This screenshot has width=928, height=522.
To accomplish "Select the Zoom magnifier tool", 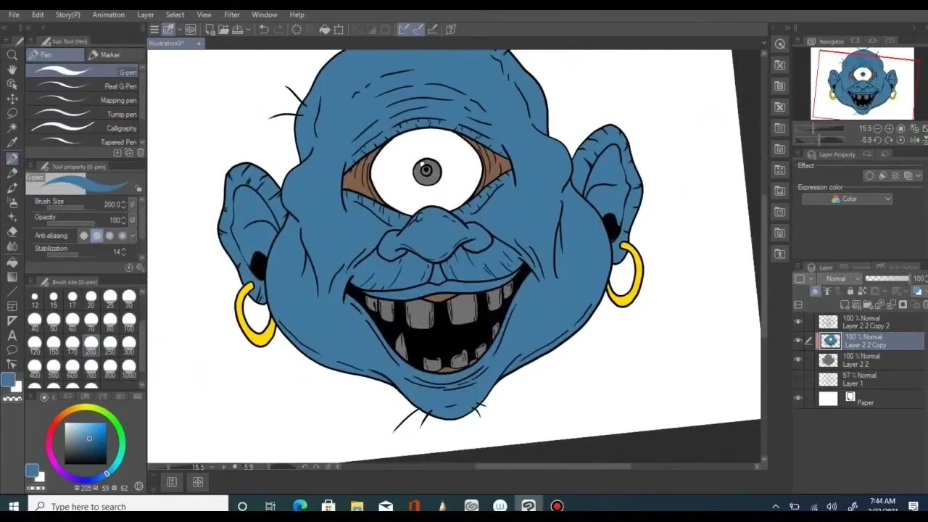I will (12, 55).
